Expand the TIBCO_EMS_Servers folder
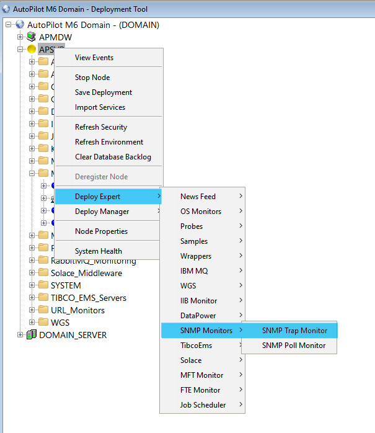 pyautogui.click(x=32, y=297)
